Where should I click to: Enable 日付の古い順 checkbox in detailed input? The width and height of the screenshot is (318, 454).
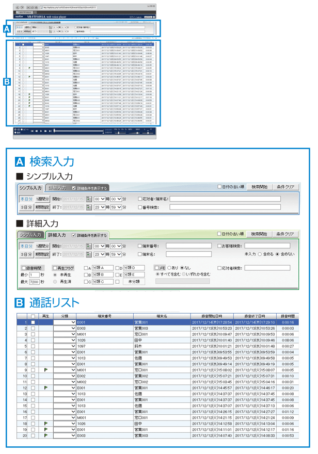click(219, 234)
